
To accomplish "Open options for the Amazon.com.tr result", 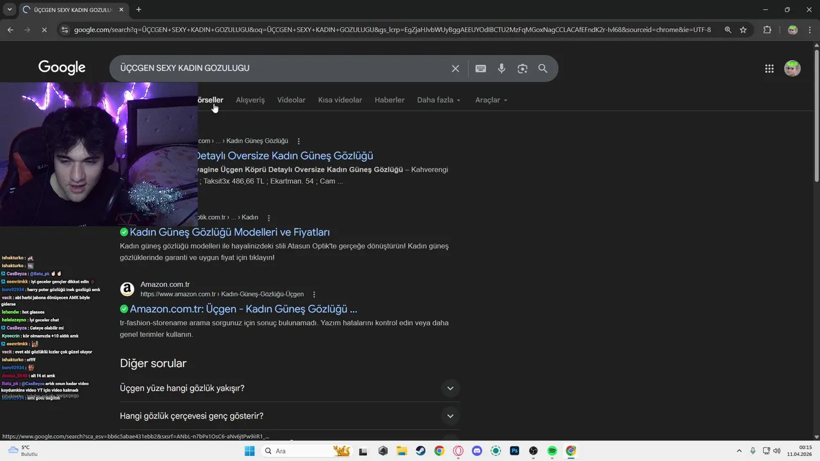I will tap(314, 295).
